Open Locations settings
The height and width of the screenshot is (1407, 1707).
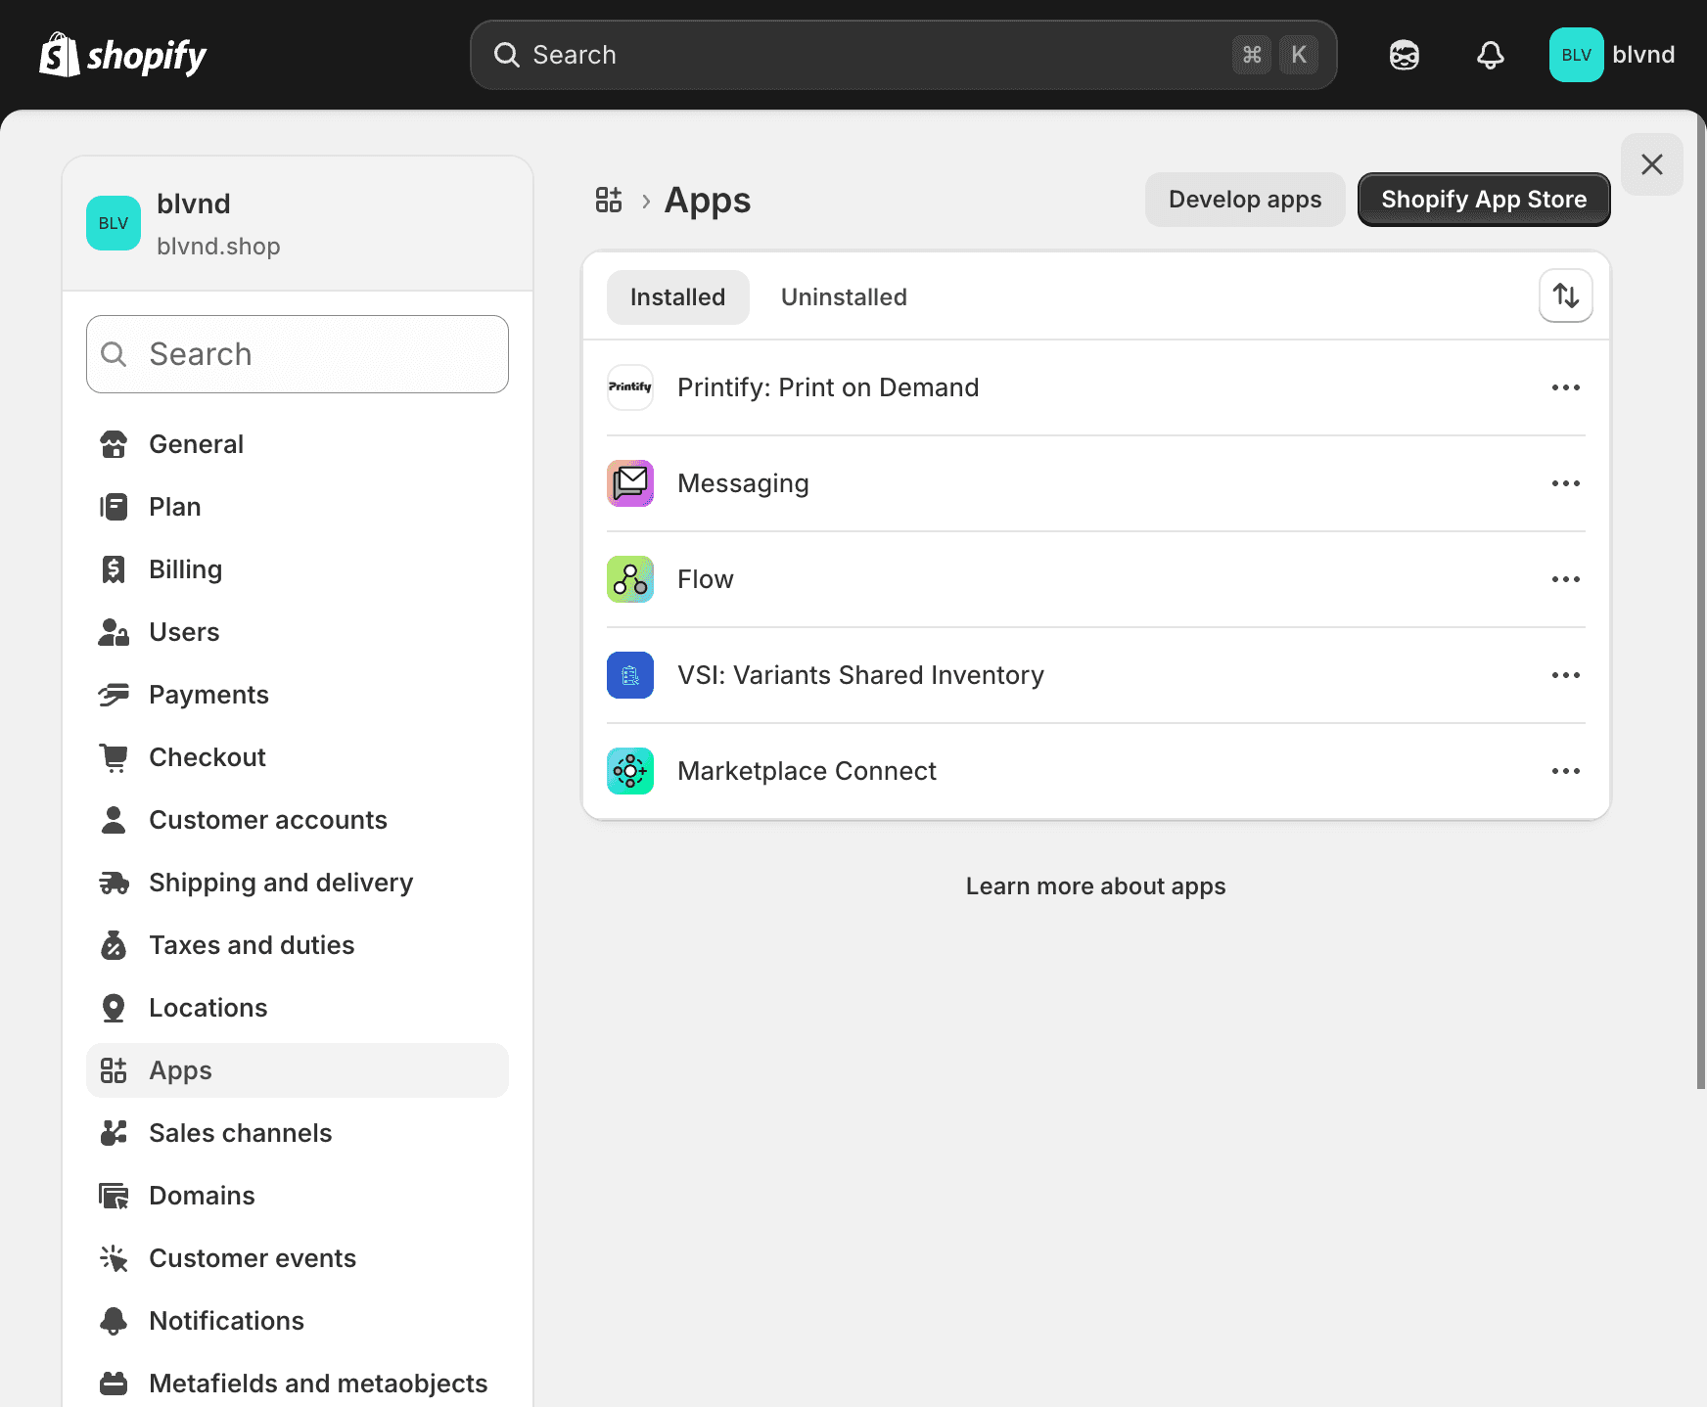(298, 1008)
